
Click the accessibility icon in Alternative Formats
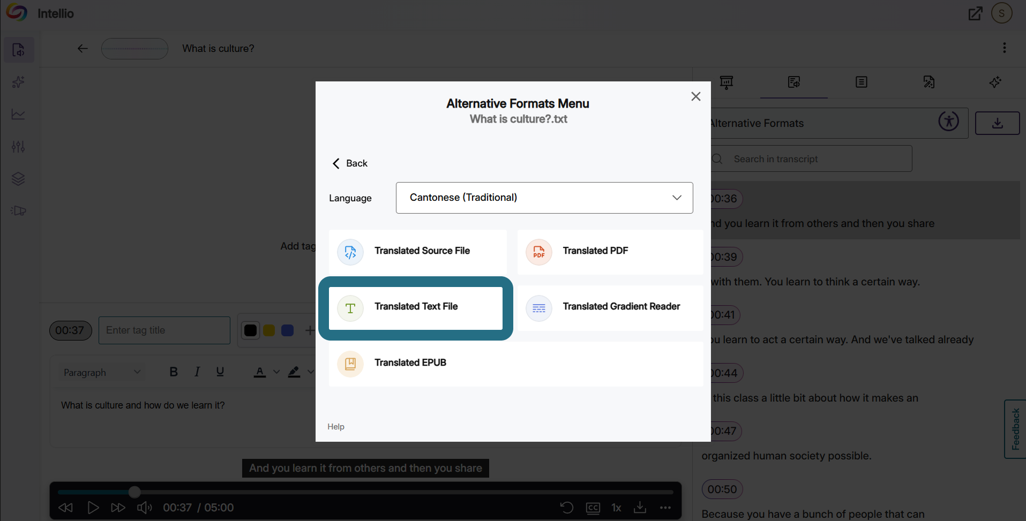coord(948,121)
